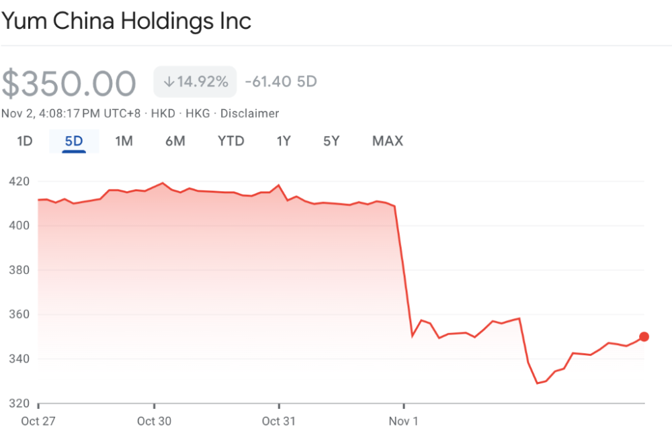Click the 14.92% down-change badge

coord(195,82)
